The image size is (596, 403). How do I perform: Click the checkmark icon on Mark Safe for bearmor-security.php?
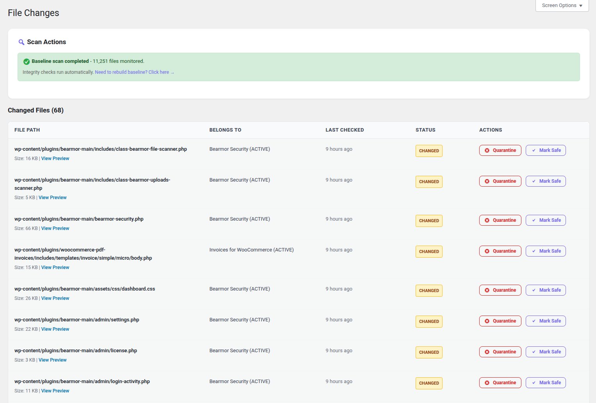pyautogui.click(x=534, y=220)
